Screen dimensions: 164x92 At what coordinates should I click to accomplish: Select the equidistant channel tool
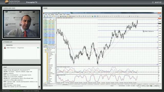pos(129,16)
